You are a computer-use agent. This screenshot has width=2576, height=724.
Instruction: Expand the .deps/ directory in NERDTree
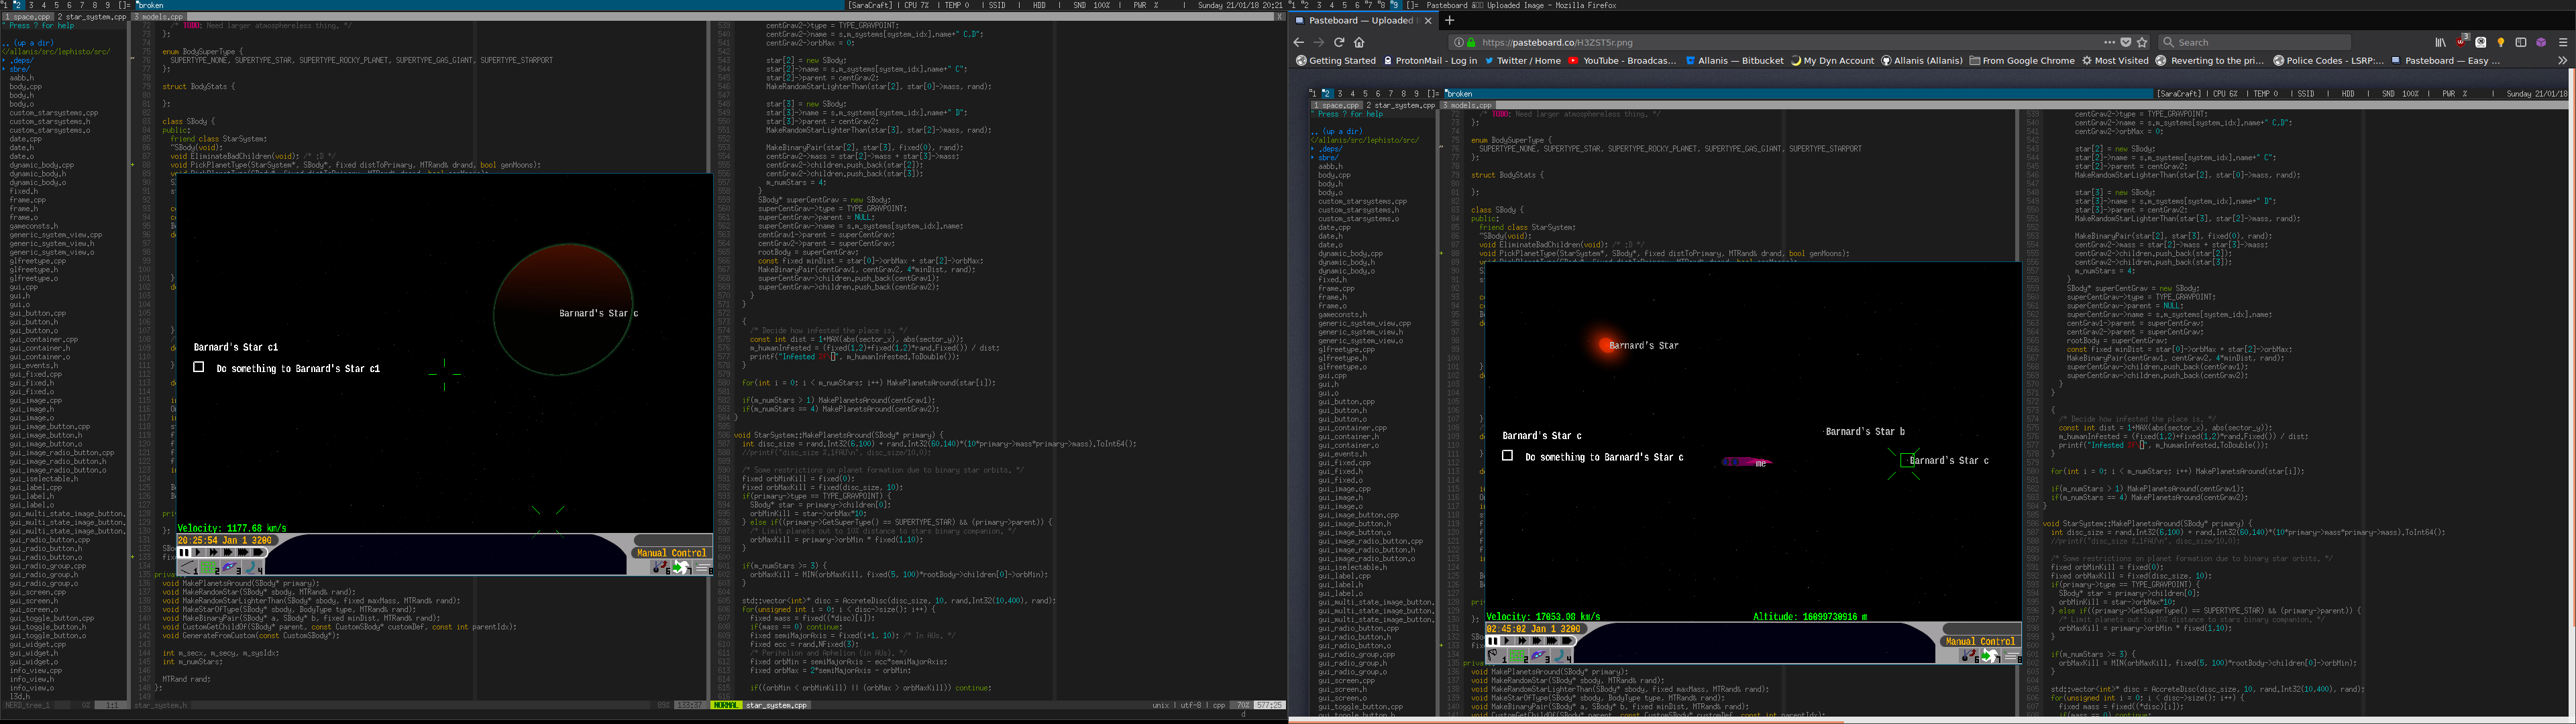tap(22, 60)
